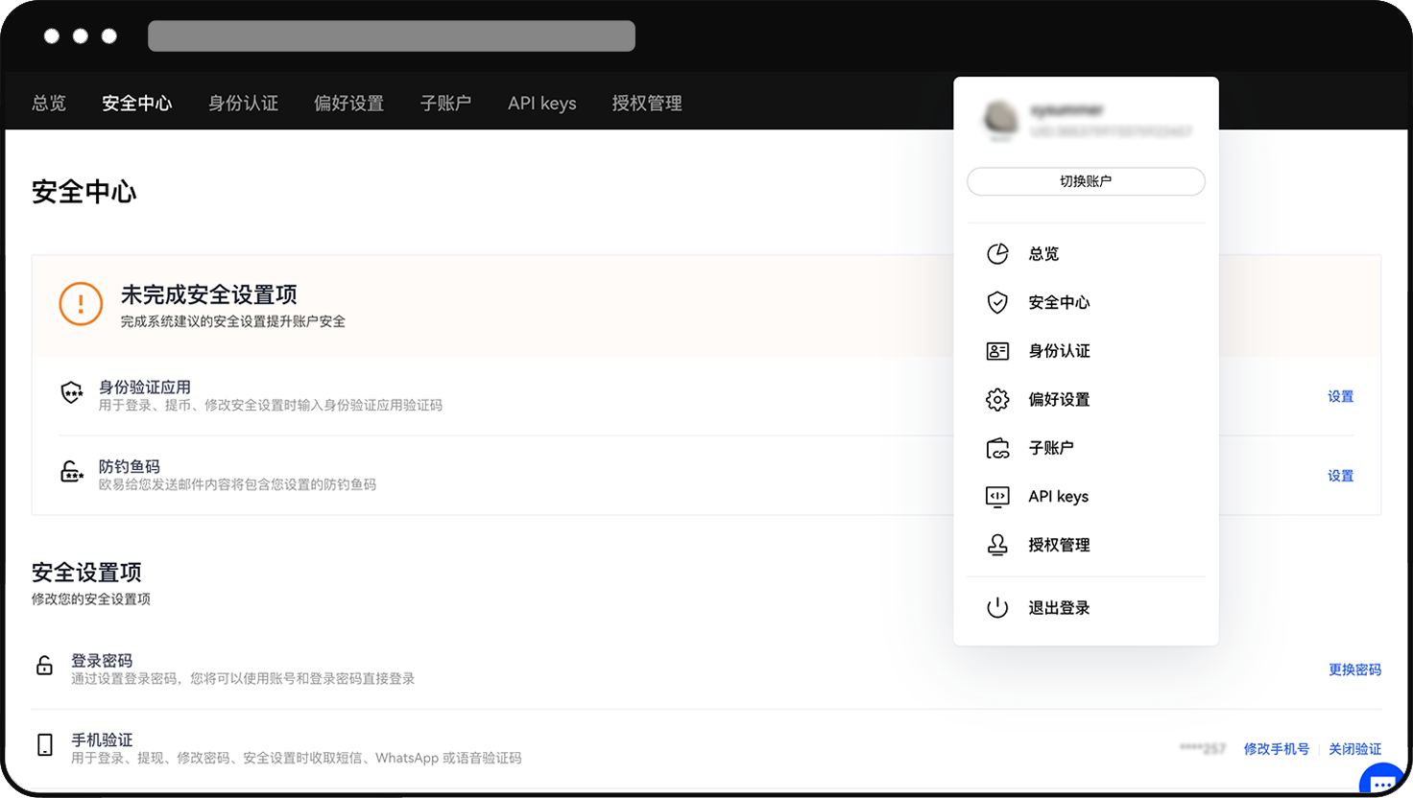Click 更换密码 next to 登录密码
Screen dimensions: 1413x798
click(x=1354, y=669)
